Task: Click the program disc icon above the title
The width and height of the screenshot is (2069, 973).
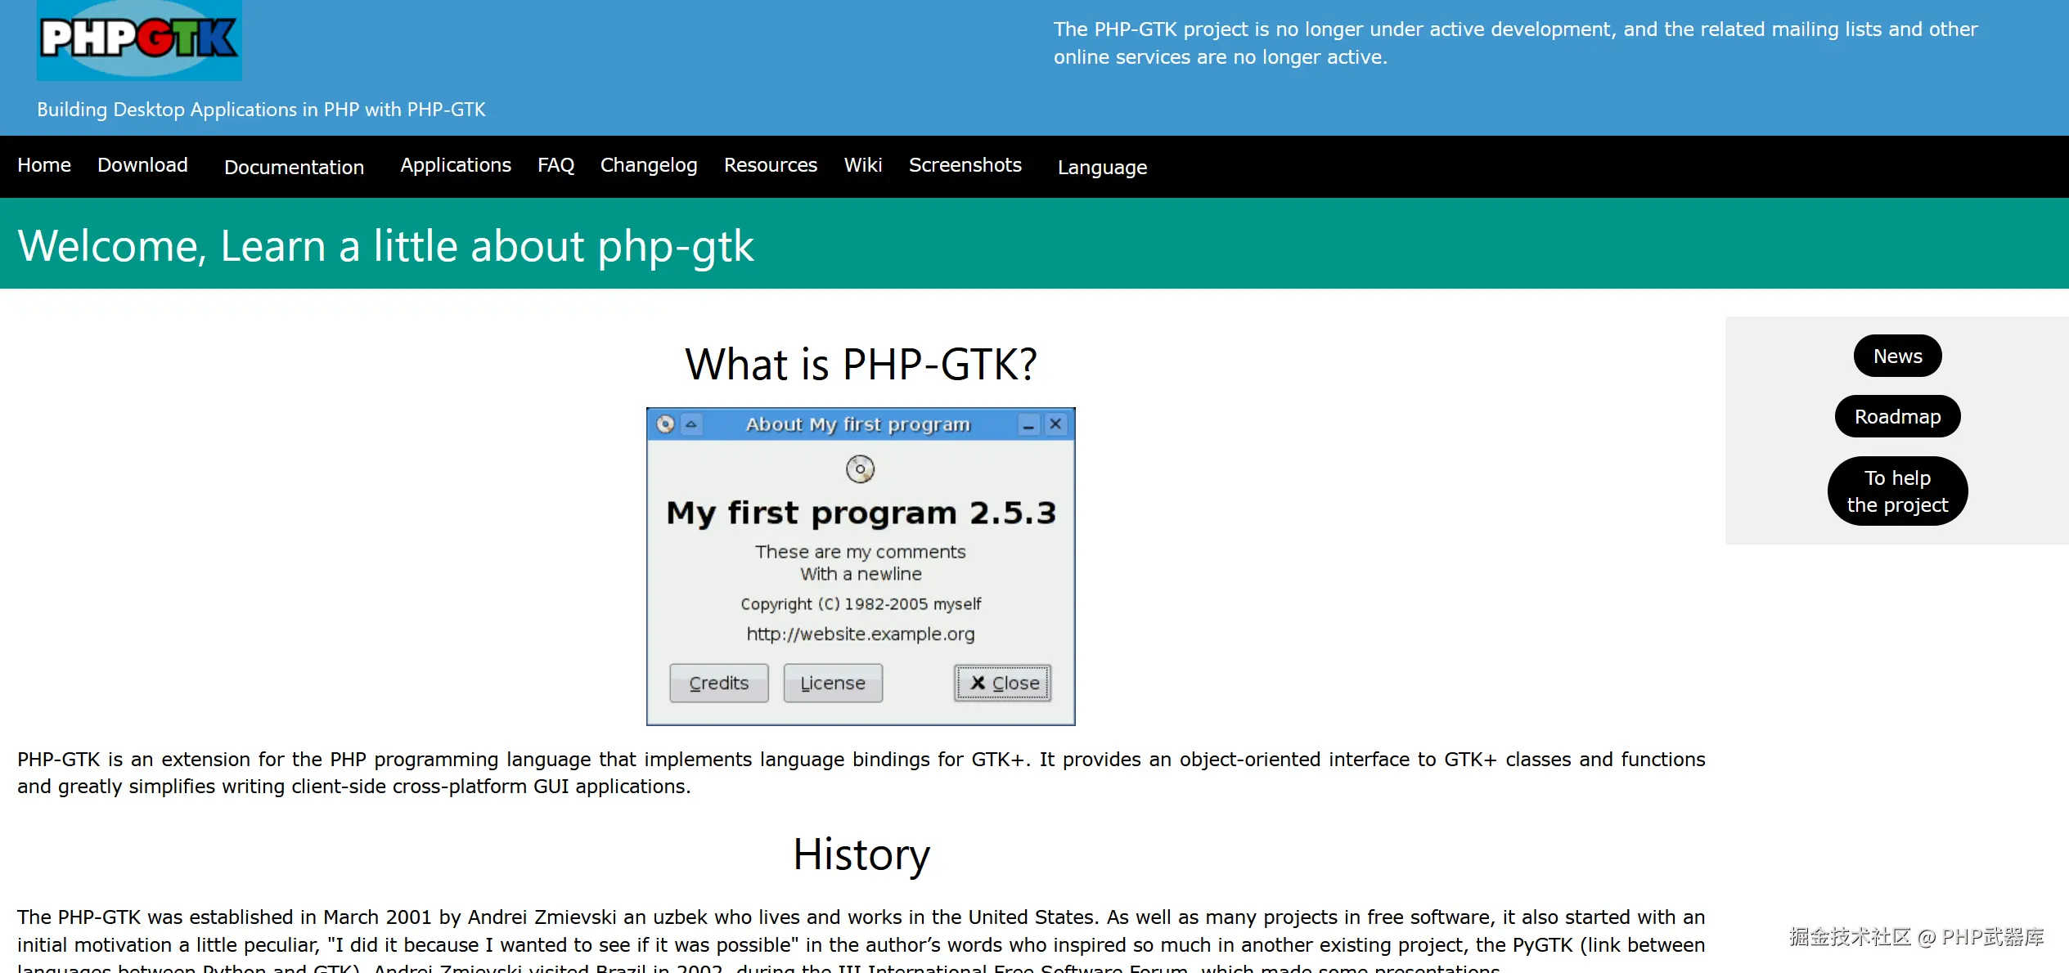Action: click(860, 469)
